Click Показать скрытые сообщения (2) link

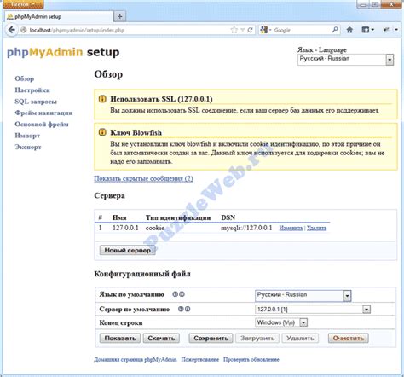pos(143,178)
